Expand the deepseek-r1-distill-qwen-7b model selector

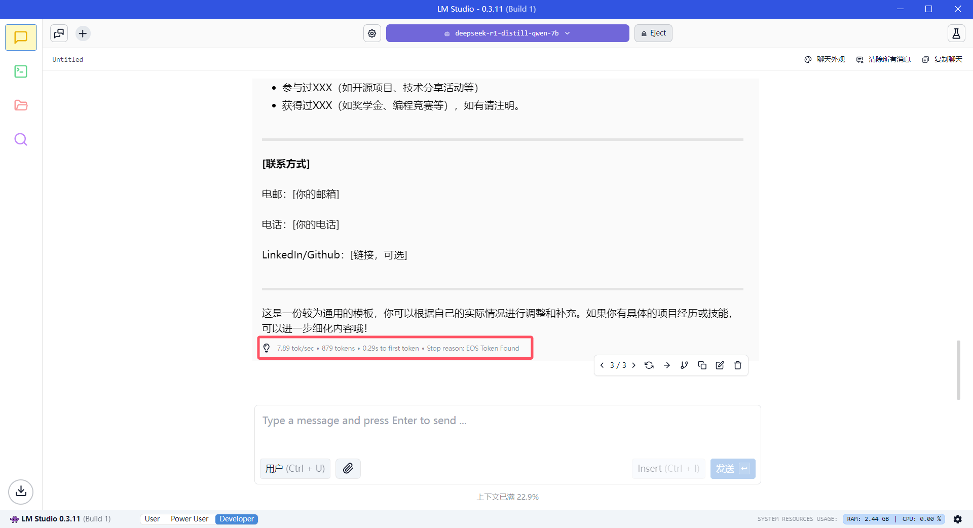pyautogui.click(x=507, y=33)
